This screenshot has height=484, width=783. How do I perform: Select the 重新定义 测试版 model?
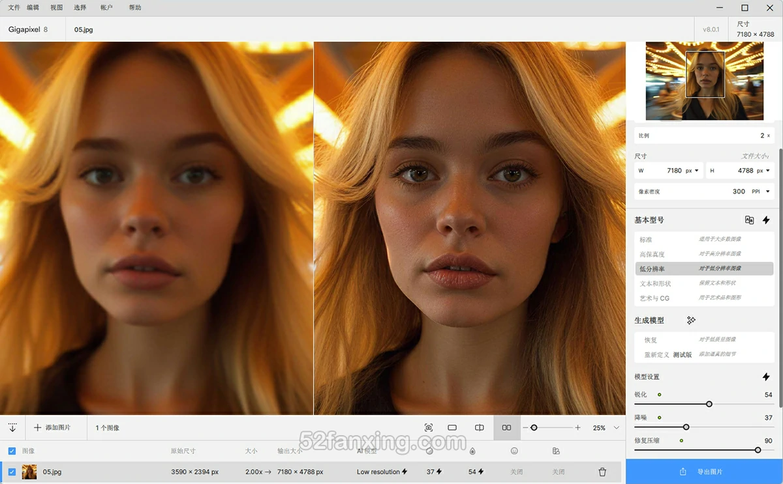(x=704, y=354)
